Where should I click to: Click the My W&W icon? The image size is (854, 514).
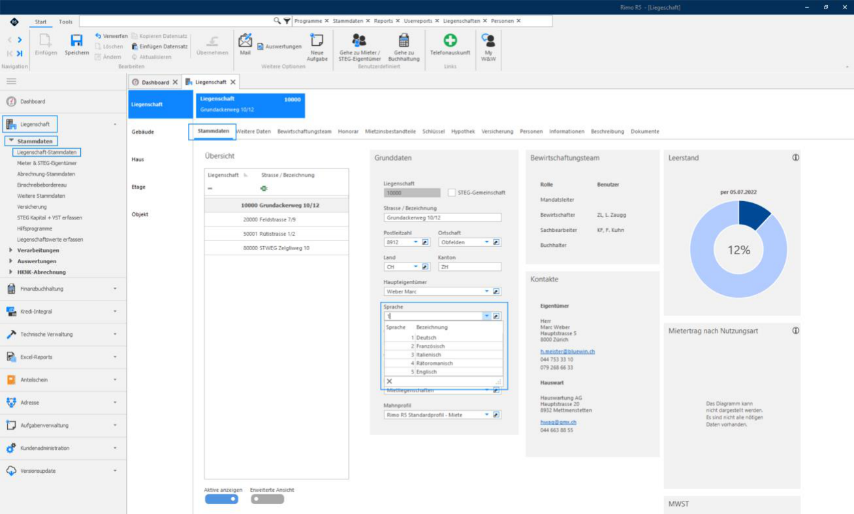[488, 39]
